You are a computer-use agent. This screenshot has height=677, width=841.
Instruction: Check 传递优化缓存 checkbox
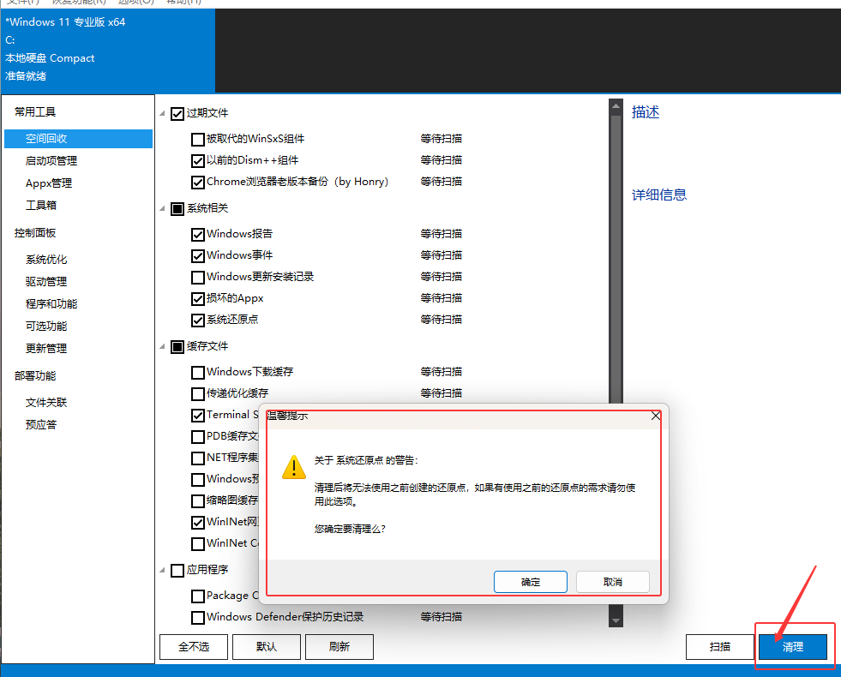(198, 393)
